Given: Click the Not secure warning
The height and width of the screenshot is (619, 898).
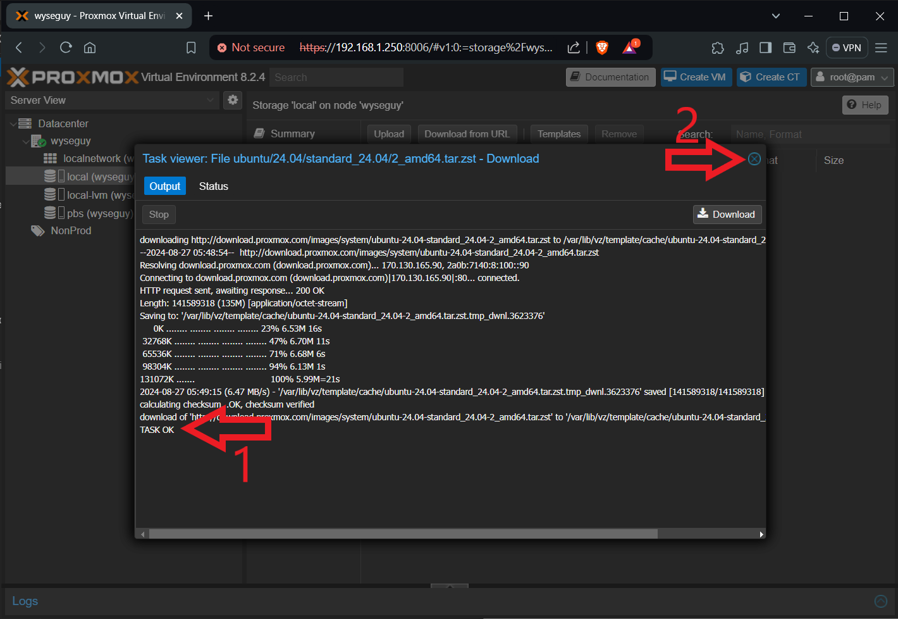Looking at the screenshot, I should 251,47.
